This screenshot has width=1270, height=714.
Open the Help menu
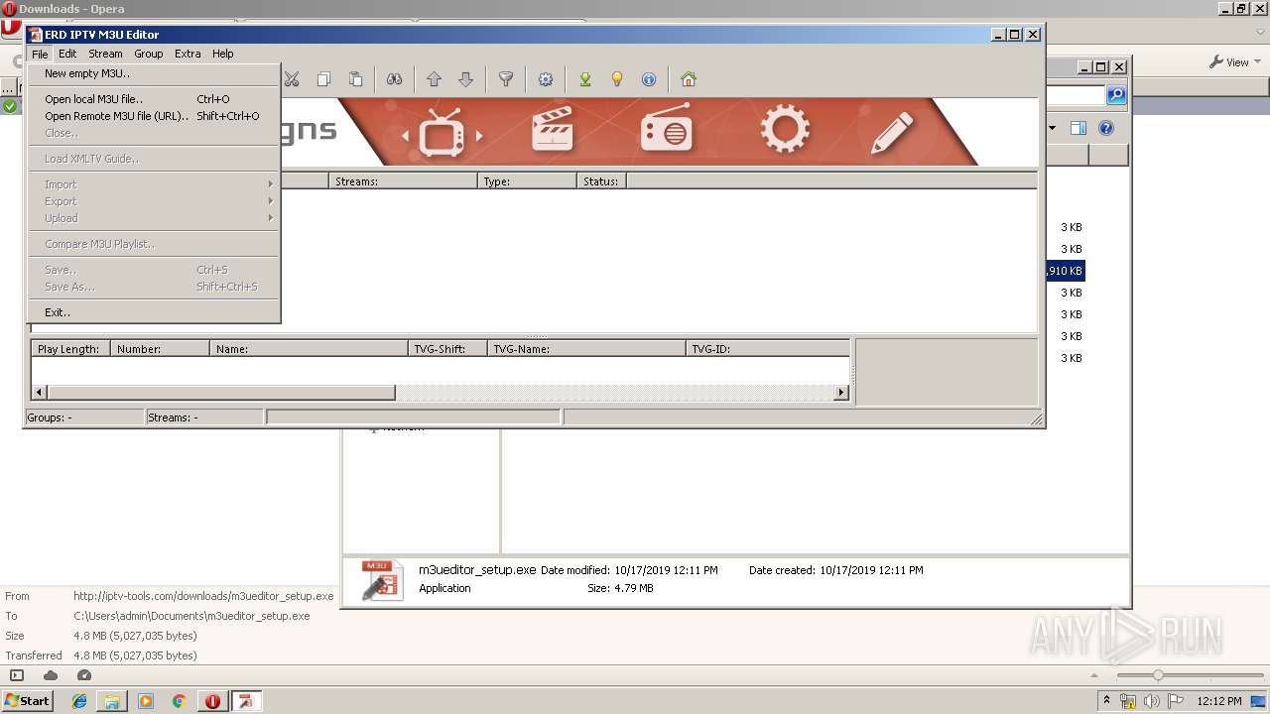[223, 54]
